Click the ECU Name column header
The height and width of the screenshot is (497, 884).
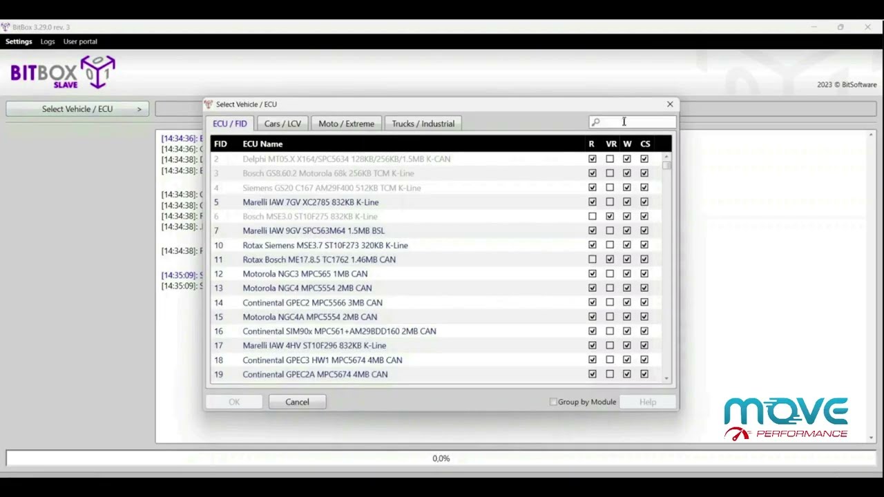click(x=262, y=144)
